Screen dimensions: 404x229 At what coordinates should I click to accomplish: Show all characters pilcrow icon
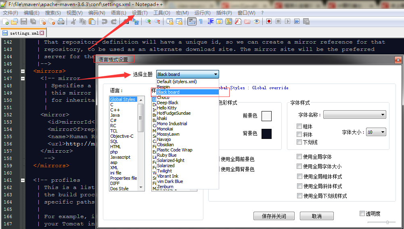click(x=201, y=22)
